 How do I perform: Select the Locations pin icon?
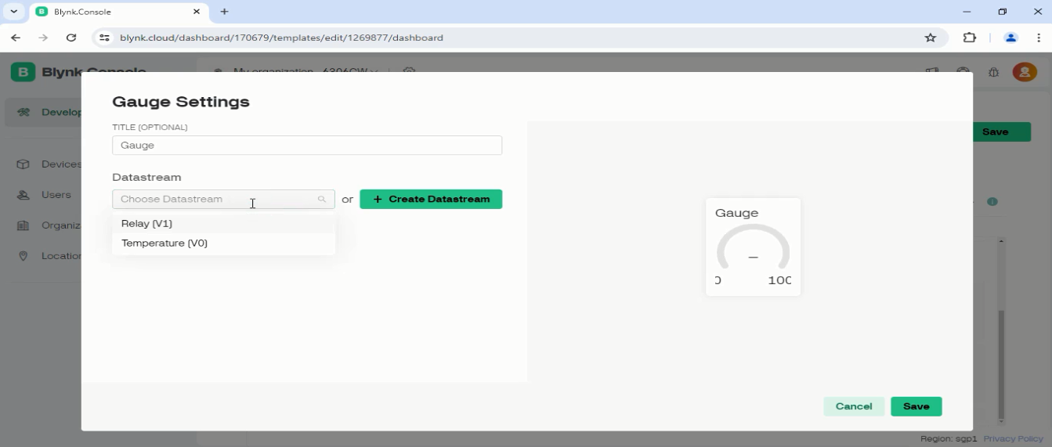[x=23, y=256]
